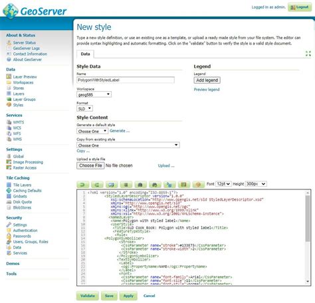Viewport: 315px width, 303px height.
Task: Click the Demos sidebar heading
Action: point(13,264)
